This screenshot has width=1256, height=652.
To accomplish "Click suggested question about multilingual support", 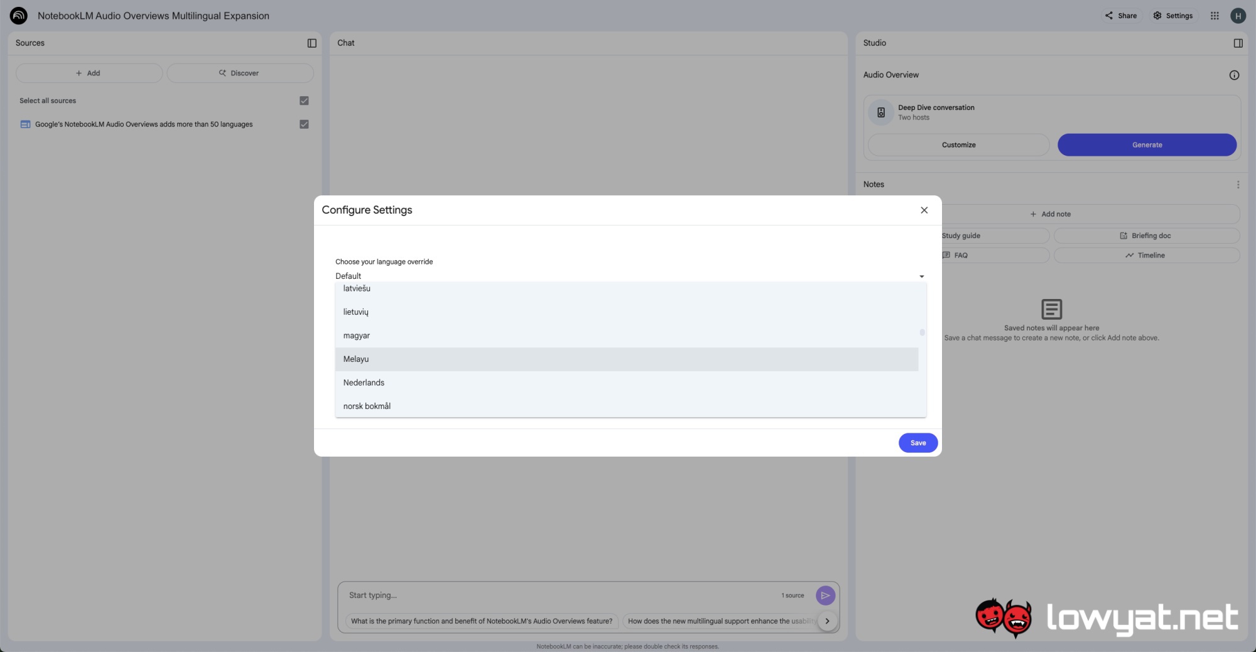I will 720,621.
